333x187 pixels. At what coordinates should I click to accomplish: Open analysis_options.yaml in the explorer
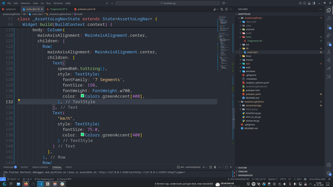pos(257,83)
